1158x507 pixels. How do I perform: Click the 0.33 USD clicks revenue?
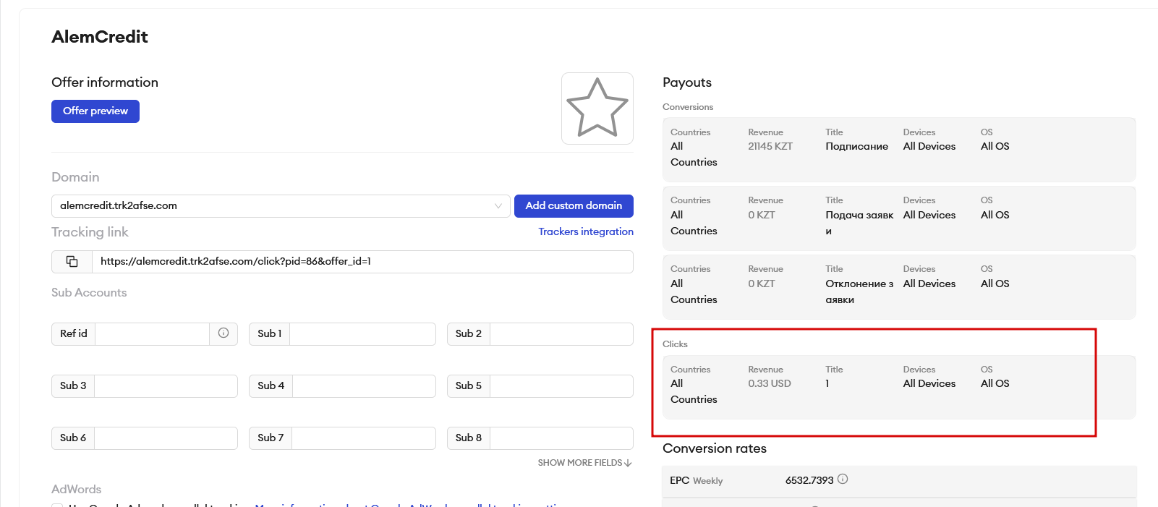coord(770,383)
